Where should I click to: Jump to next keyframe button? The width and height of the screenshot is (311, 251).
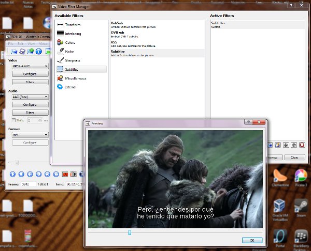(56, 174)
